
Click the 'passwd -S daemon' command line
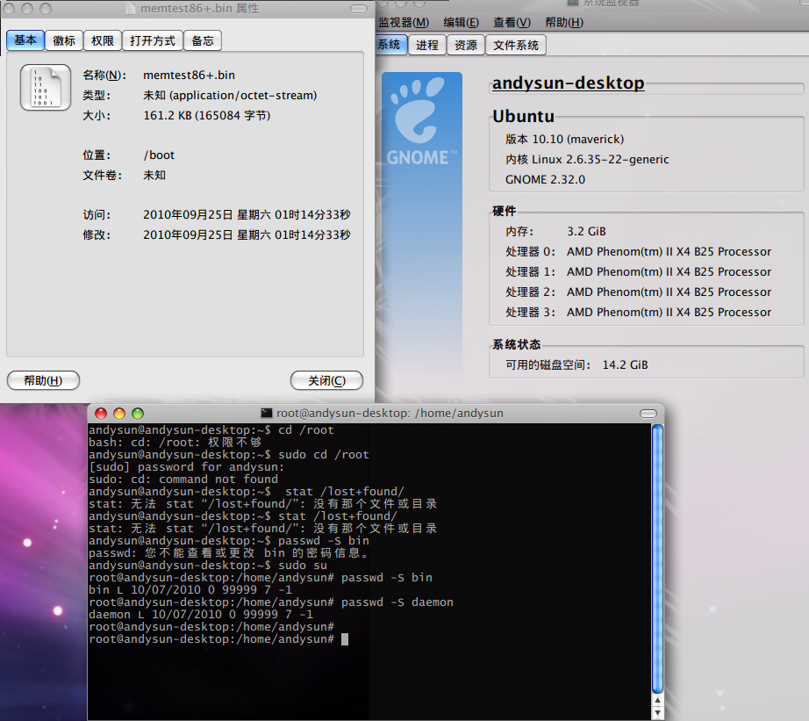(271, 602)
